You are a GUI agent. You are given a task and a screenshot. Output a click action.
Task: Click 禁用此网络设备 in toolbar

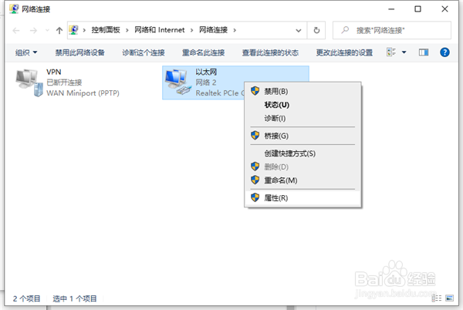tap(79, 52)
